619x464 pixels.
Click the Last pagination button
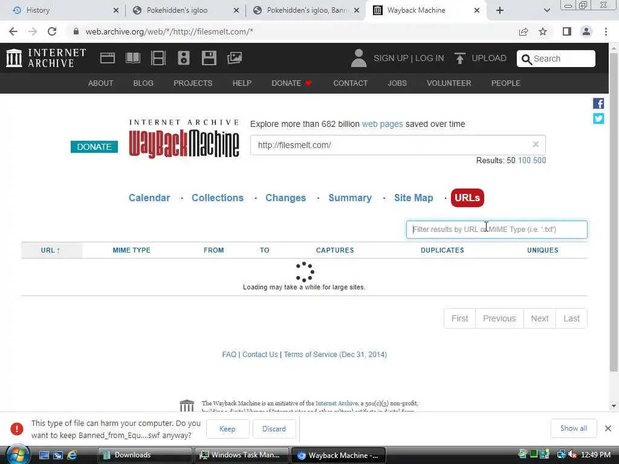572,318
